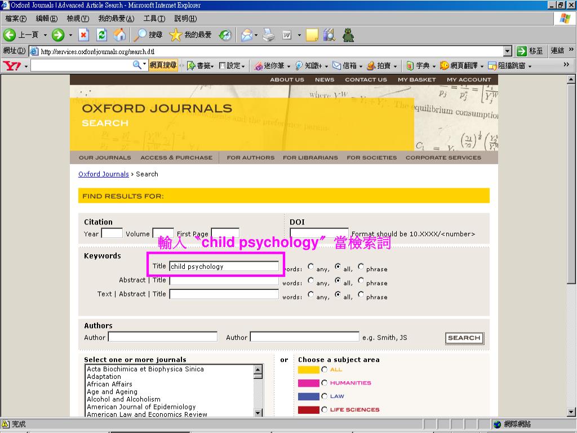Click the Yahoo toolbar magnifier search icon

click(x=137, y=65)
